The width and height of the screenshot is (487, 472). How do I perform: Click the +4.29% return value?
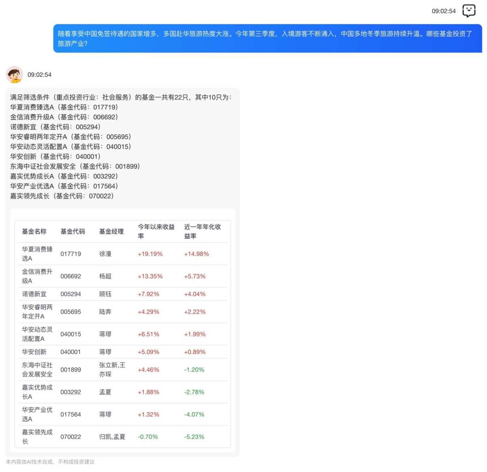pyautogui.click(x=149, y=312)
